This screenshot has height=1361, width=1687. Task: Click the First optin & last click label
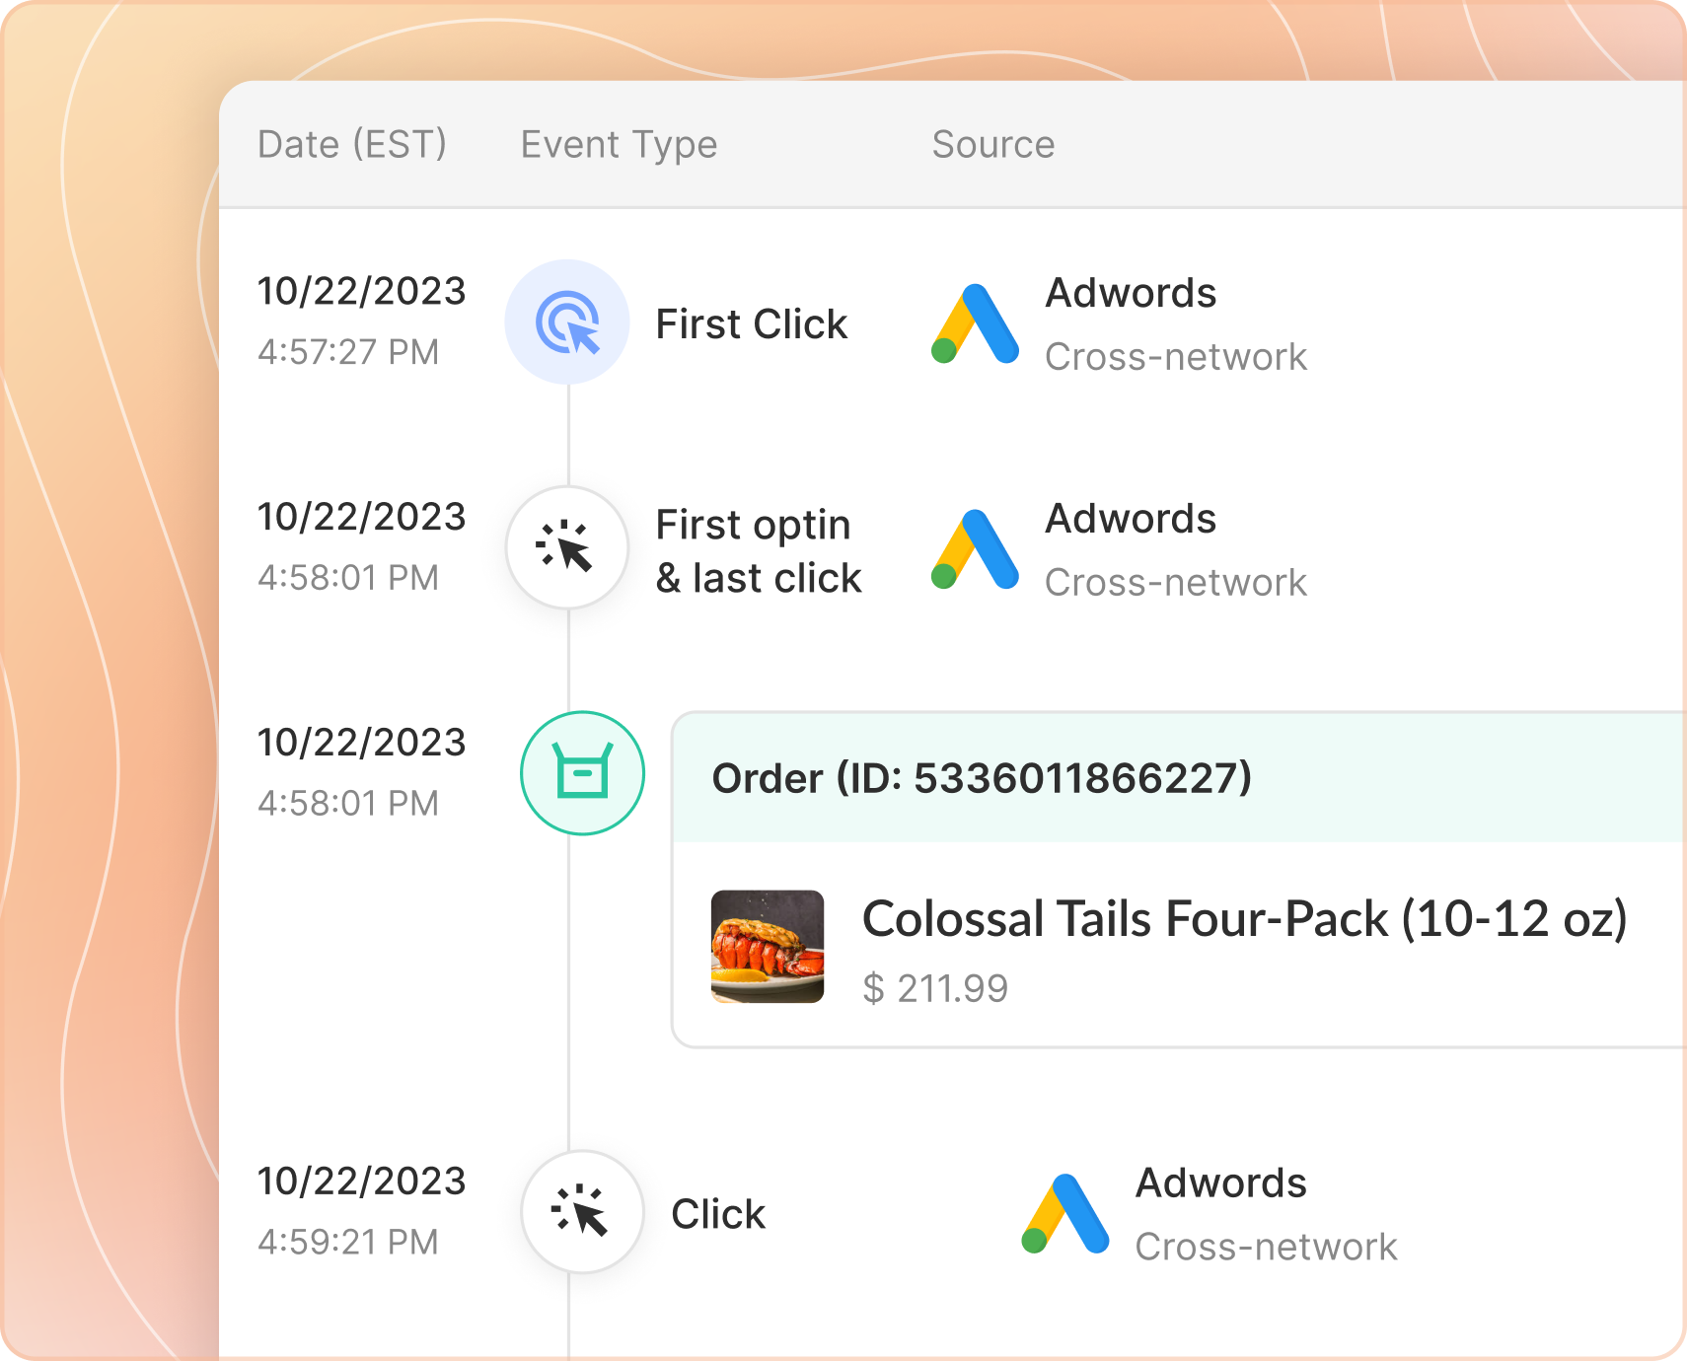click(x=759, y=551)
